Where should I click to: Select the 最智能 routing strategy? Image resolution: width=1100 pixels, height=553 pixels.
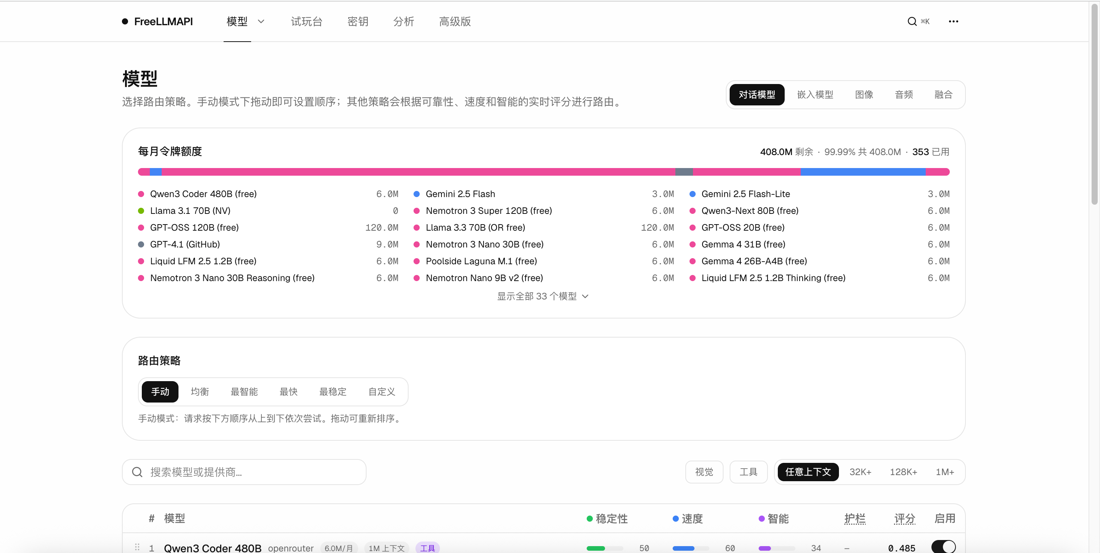244,392
